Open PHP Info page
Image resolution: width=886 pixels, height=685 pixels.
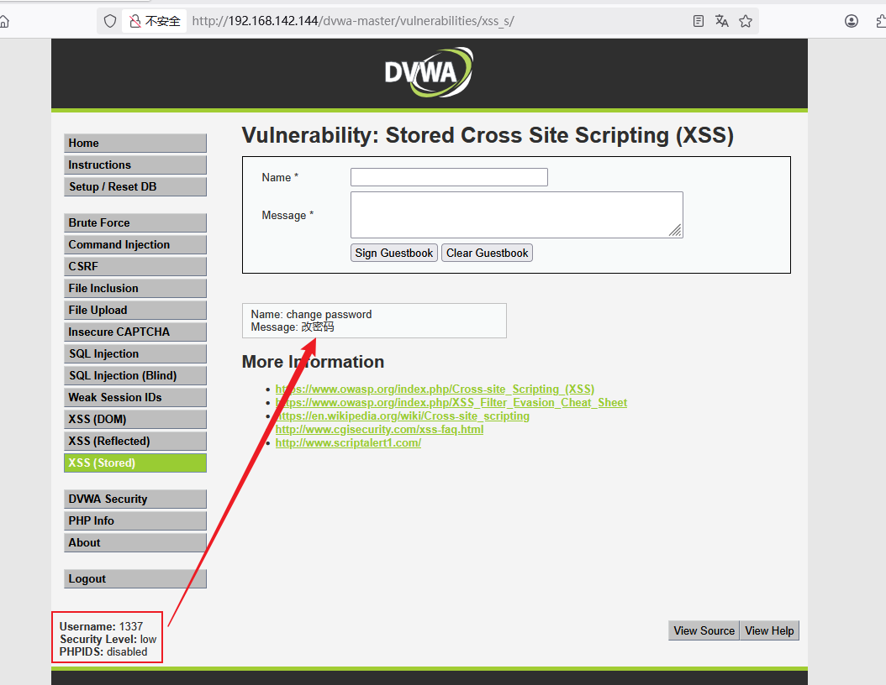135,520
